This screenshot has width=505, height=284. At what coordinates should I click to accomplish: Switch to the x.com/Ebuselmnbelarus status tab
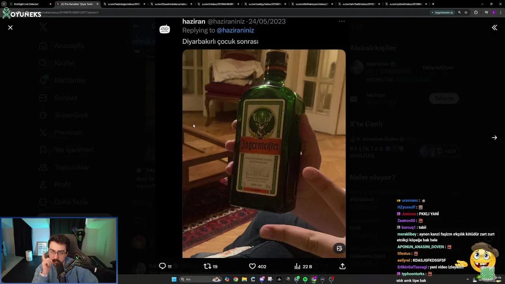click(x=171, y=4)
